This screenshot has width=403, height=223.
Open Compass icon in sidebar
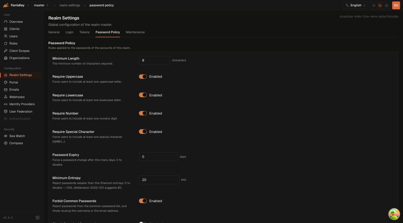tap(6, 143)
